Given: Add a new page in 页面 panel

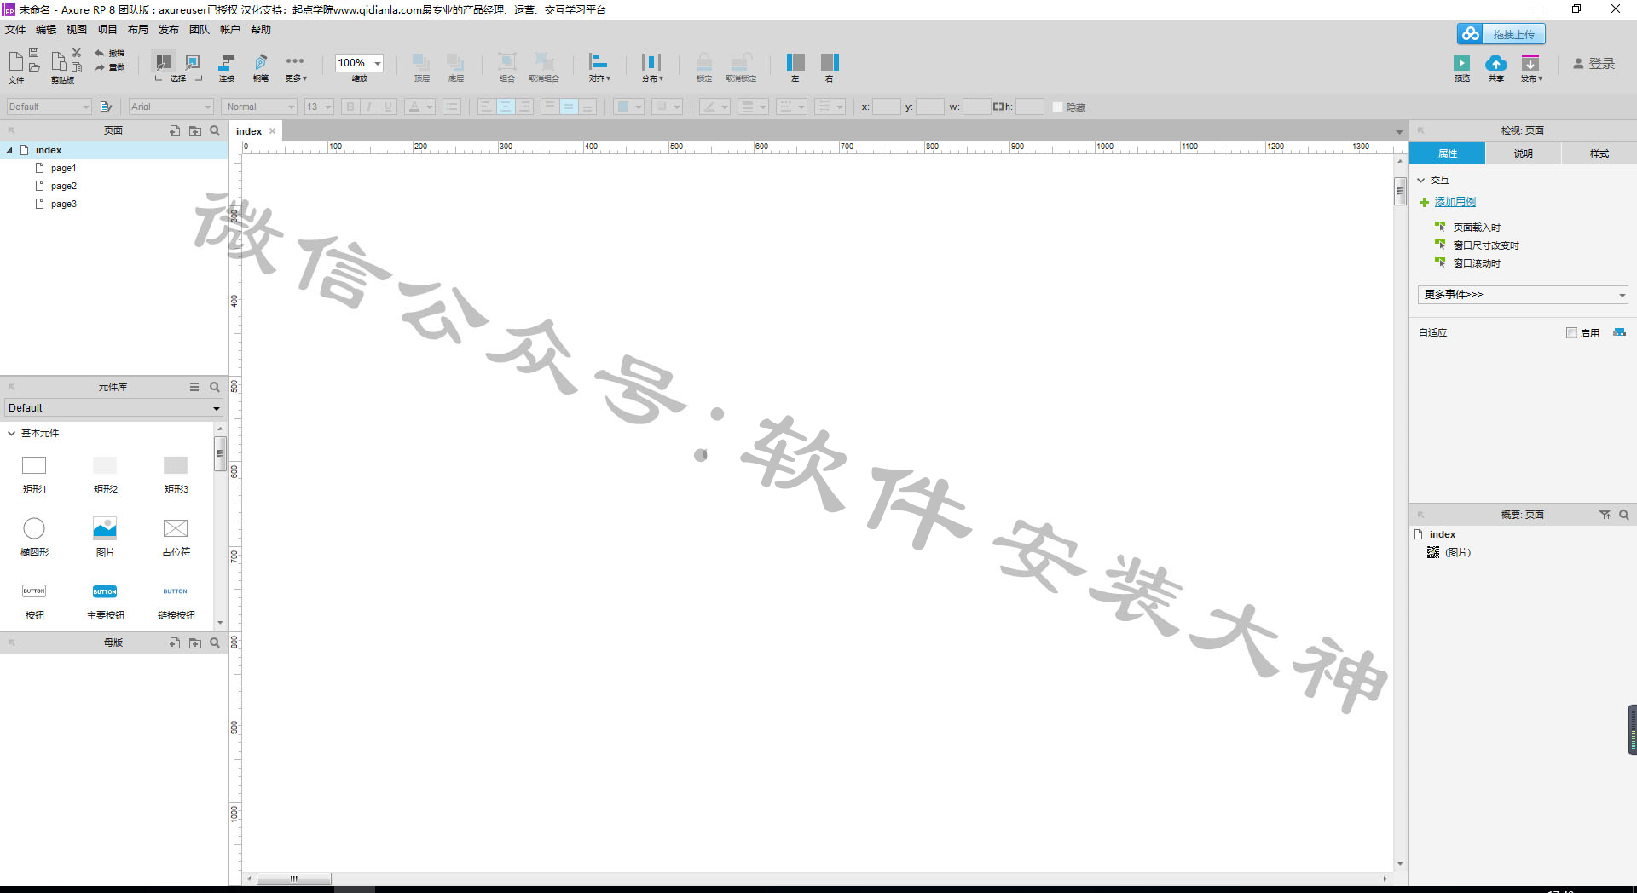Looking at the screenshot, I should (175, 131).
